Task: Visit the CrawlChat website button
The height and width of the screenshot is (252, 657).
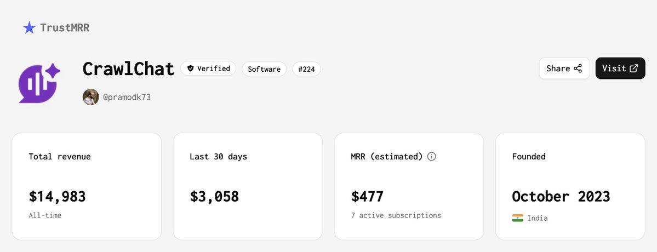Action: (x=620, y=68)
